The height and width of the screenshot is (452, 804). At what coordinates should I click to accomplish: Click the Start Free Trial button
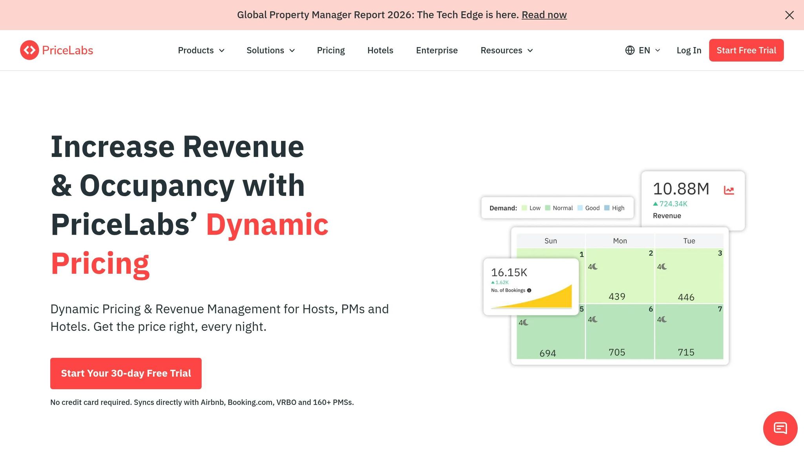pos(746,50)
